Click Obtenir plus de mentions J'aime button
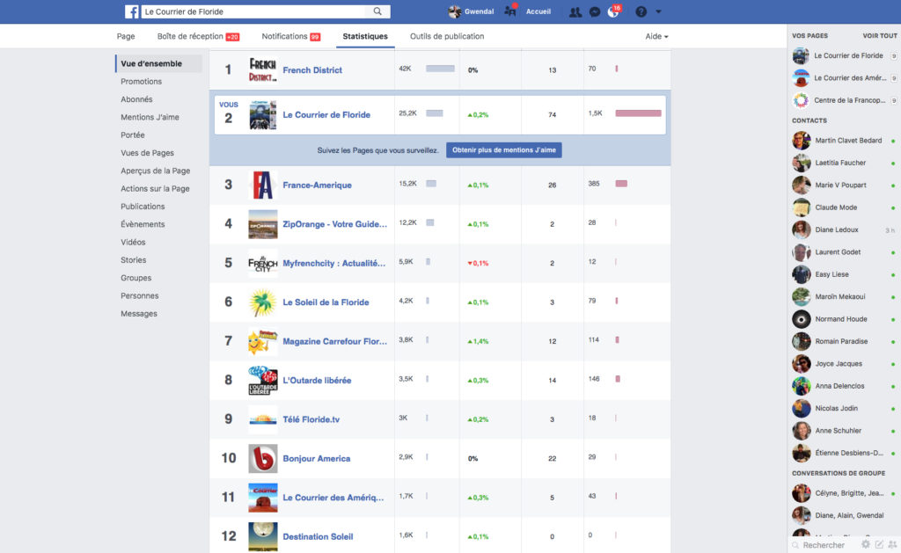 (x=504, y=149)
